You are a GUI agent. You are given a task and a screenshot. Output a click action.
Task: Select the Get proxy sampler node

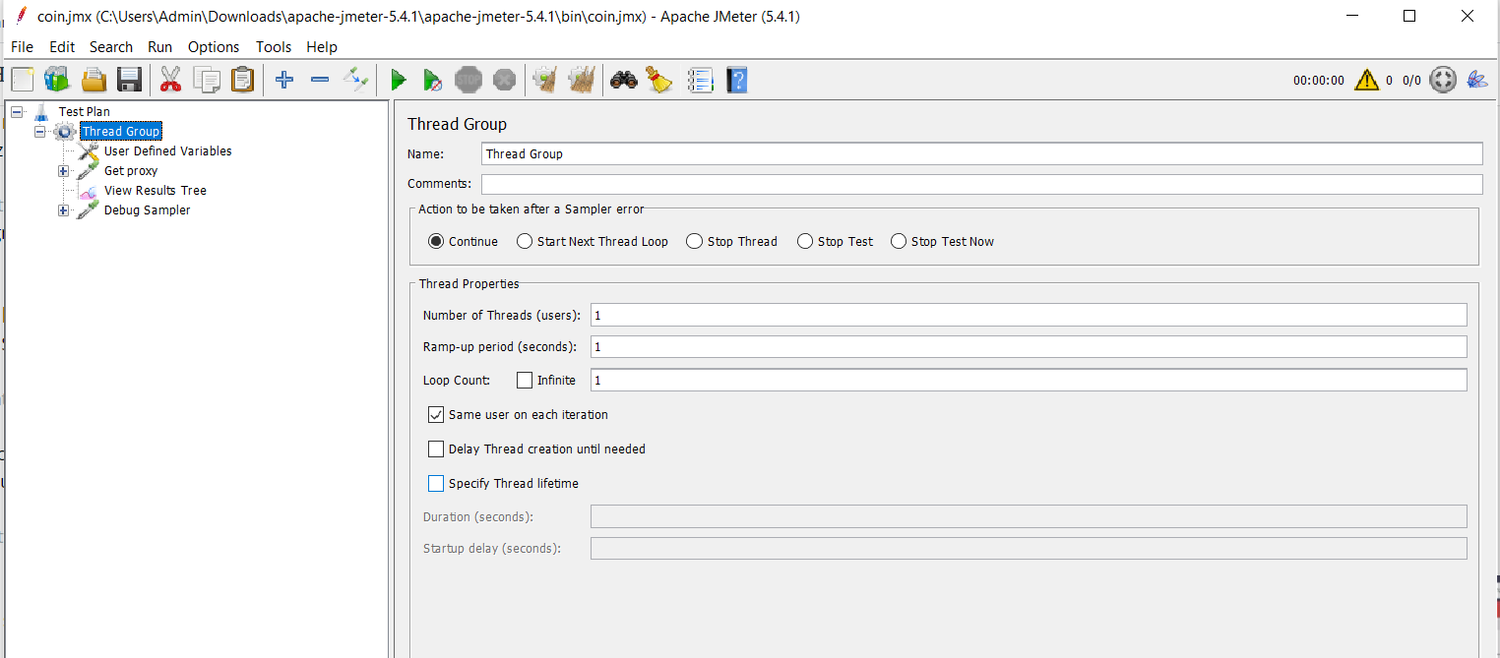(x=131, y=170)
